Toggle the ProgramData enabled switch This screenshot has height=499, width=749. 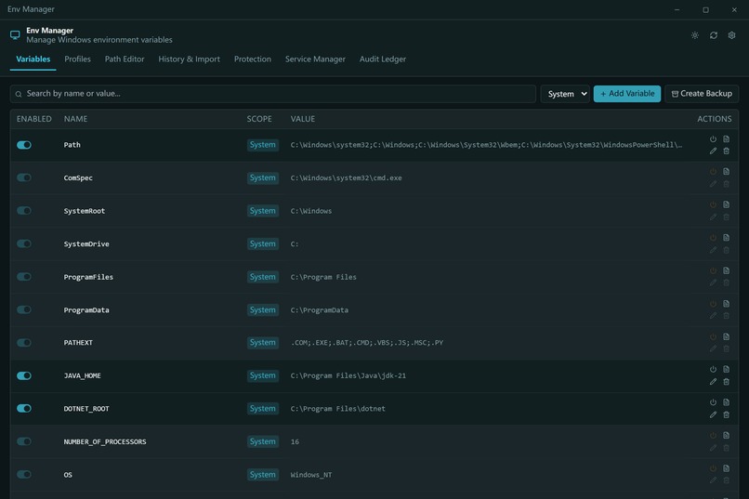pyautogui.click(x=24, y=309)
